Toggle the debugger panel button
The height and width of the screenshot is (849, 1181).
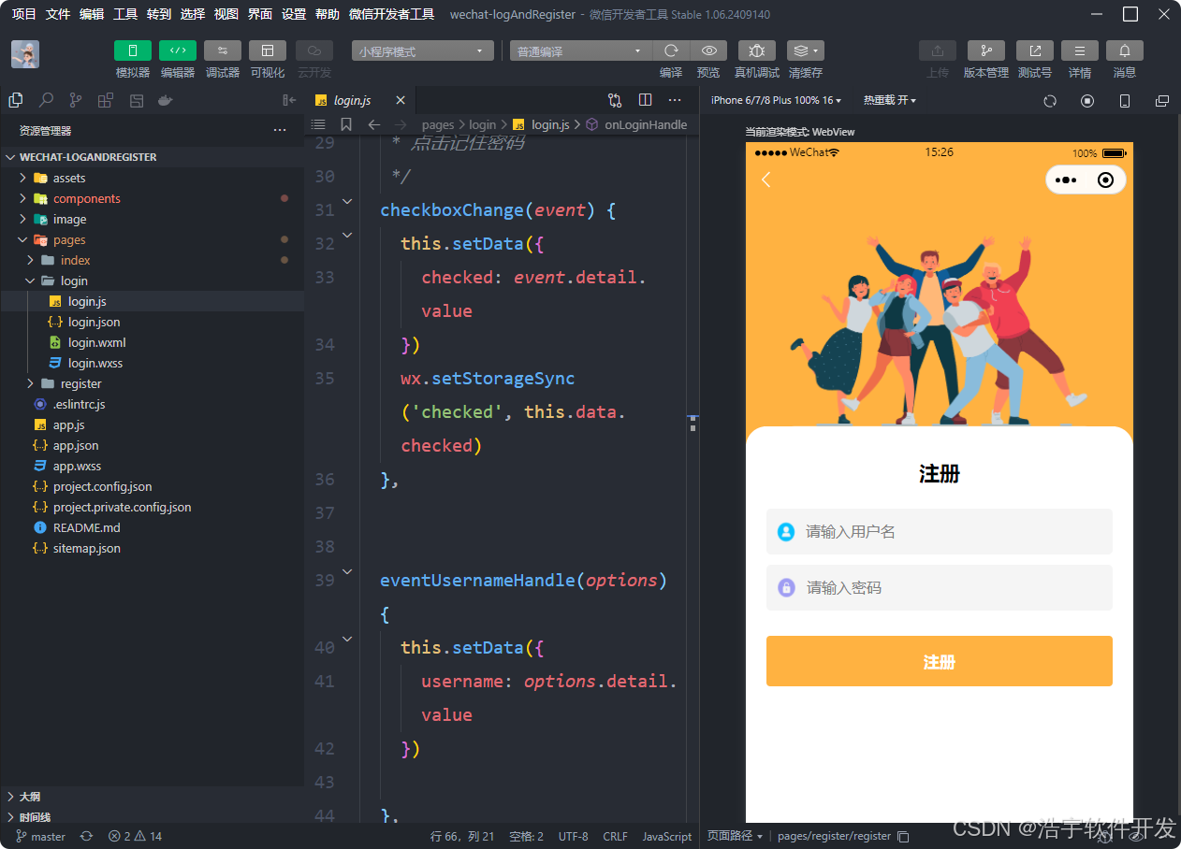222,50
